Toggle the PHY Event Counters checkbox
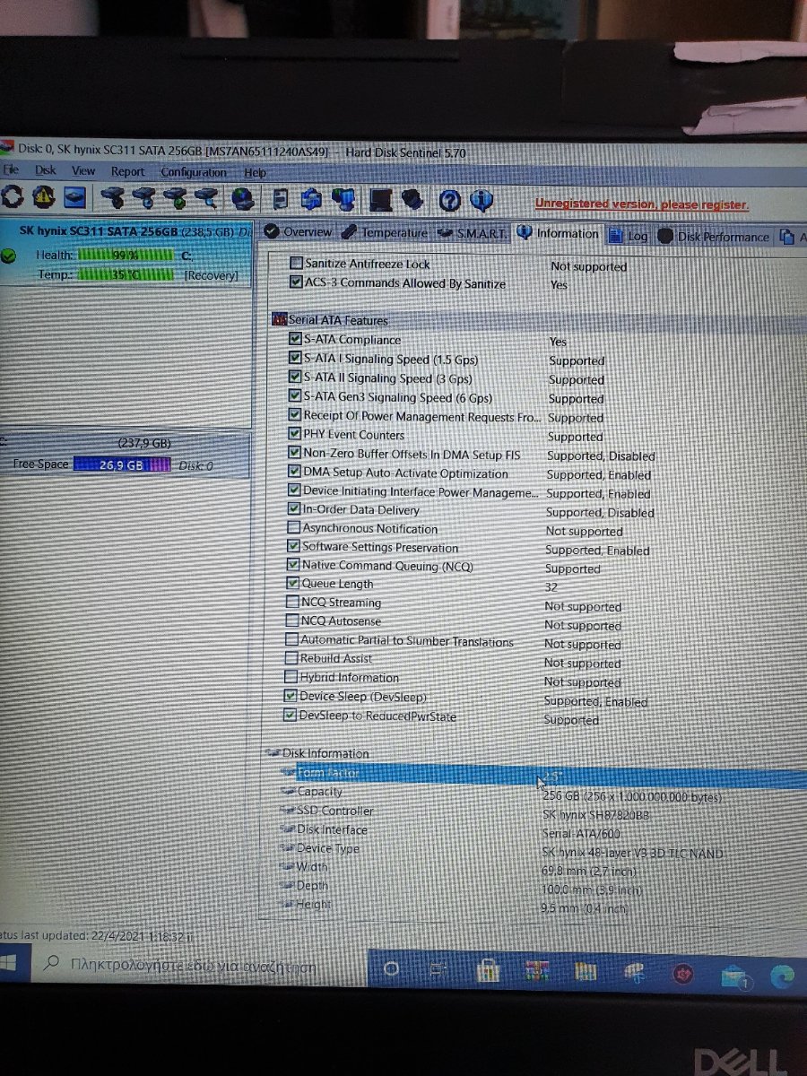807x1076 pixels. 294,434
